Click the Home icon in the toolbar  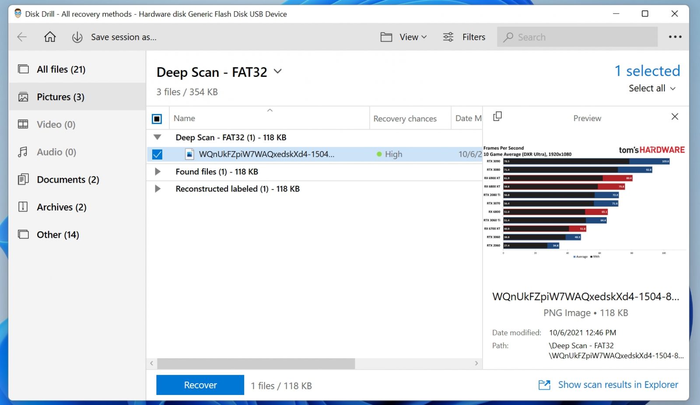click(x=49, y=37)
